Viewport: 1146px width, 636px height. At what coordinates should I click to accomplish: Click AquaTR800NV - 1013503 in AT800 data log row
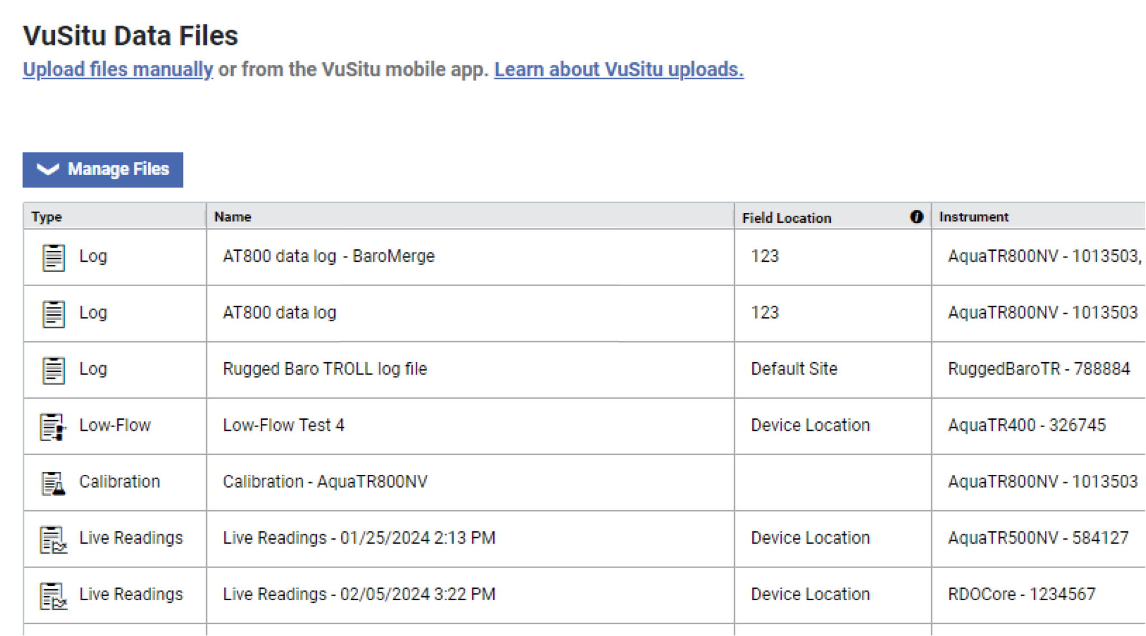(1043, 312)
